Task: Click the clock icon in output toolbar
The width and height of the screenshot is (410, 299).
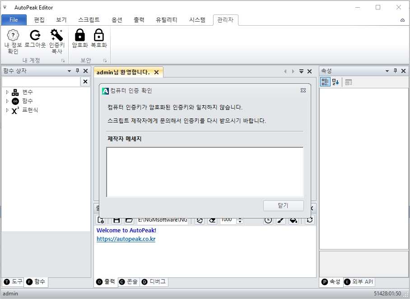Action: (268, 220)
